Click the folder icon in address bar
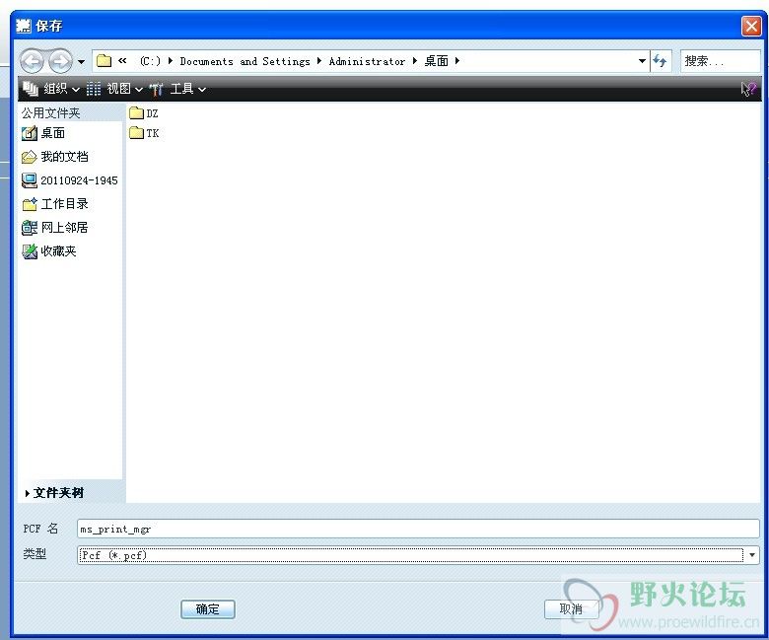The image size is (769, 640). point(104,61)
